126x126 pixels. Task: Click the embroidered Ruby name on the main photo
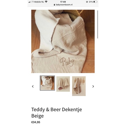click(x=67, y=62)
